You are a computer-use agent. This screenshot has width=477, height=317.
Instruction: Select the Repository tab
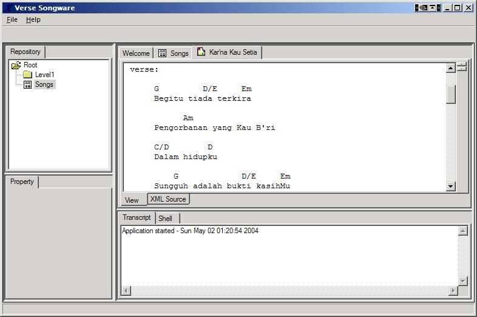(x=25, y=52)
